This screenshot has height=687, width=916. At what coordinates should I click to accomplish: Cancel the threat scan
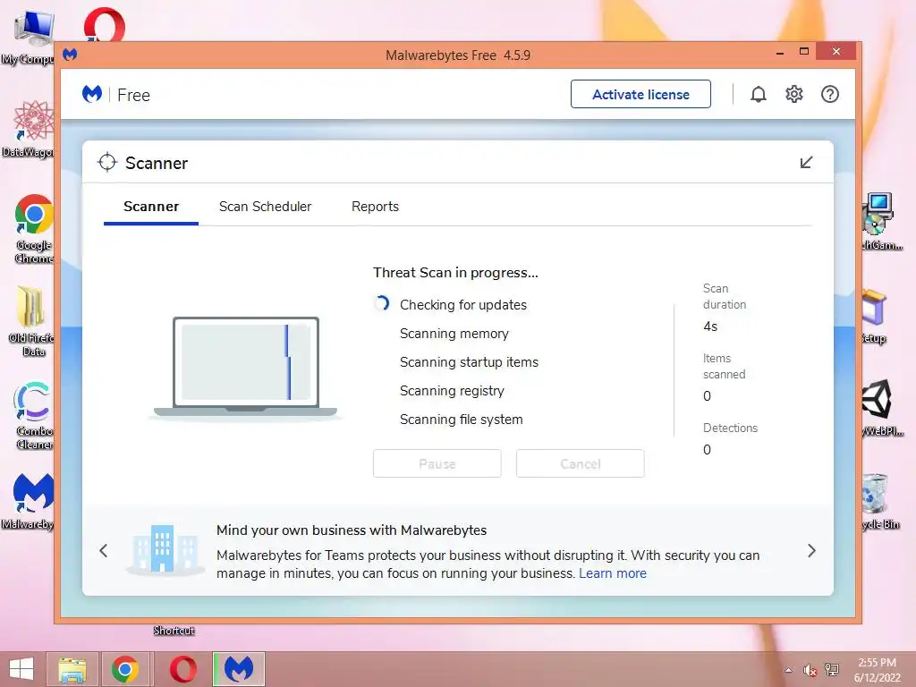[x=580, y=464]
